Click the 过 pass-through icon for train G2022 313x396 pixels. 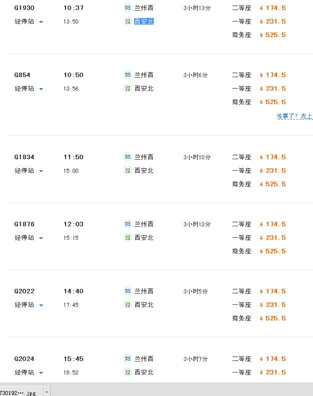point(128,304)
